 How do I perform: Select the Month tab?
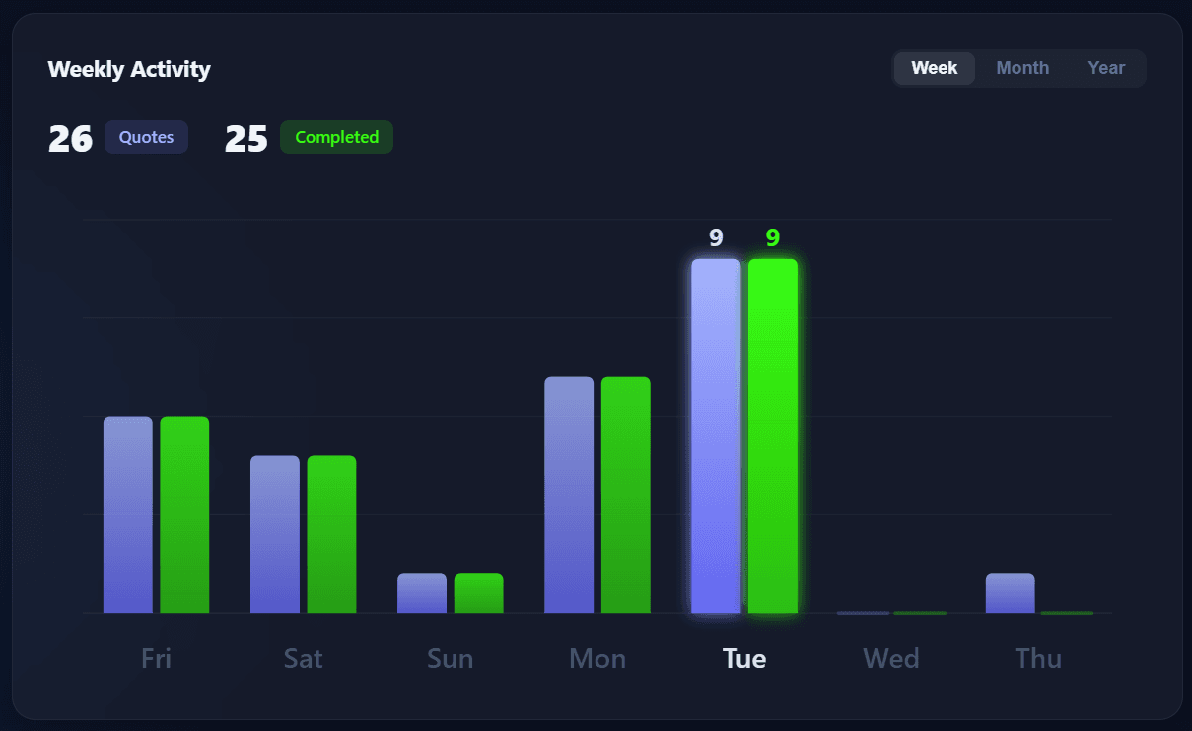click(x=1022, y=68)
